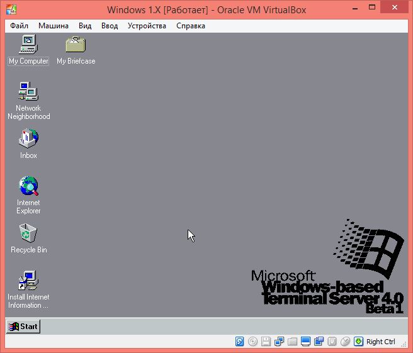Click the Right Ctrl host key label
Image resolution: width=413 pixels, height=353 pixels.
[x=381, y=342]
